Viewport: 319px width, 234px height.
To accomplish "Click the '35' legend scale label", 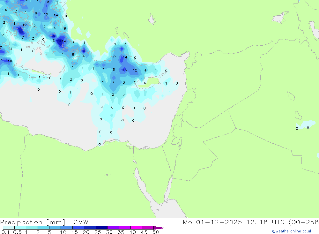I will [x=121, y=232].
